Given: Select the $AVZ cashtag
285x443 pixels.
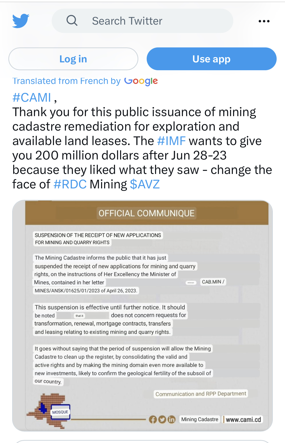Looking at the screenshot, I should (x=145, y=184).
